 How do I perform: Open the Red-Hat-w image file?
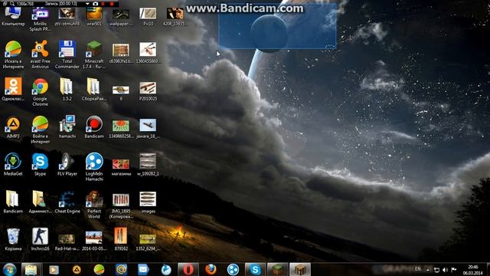(x=67, y=242)
